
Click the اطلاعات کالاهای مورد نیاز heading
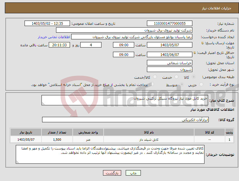pos(212,110)
